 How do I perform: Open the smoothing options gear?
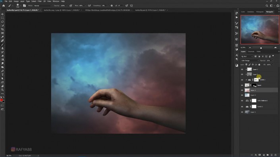point(112,6)
